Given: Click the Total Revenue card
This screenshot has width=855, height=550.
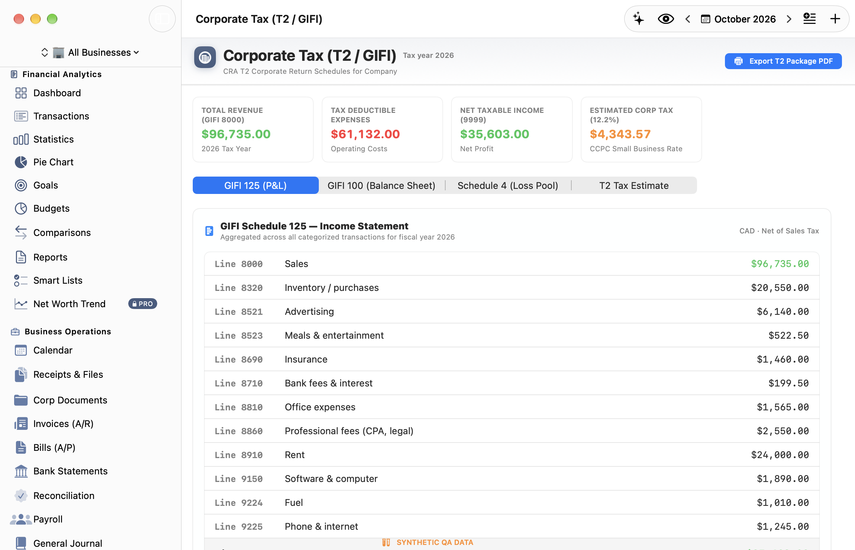Looking at the screenshot, I should point(253,130).
